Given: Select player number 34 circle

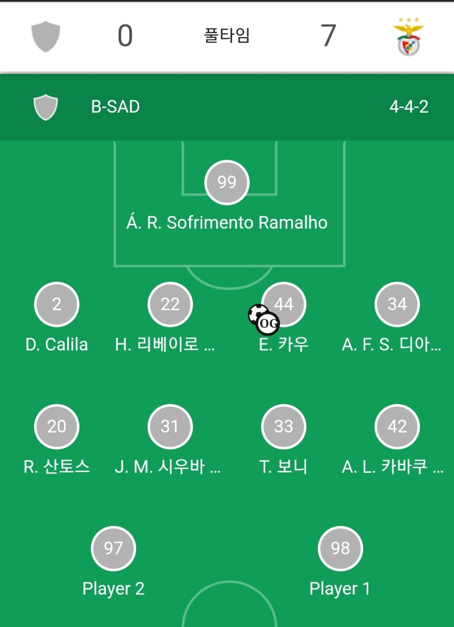Looking at the screenshot, I should (397, 304).
